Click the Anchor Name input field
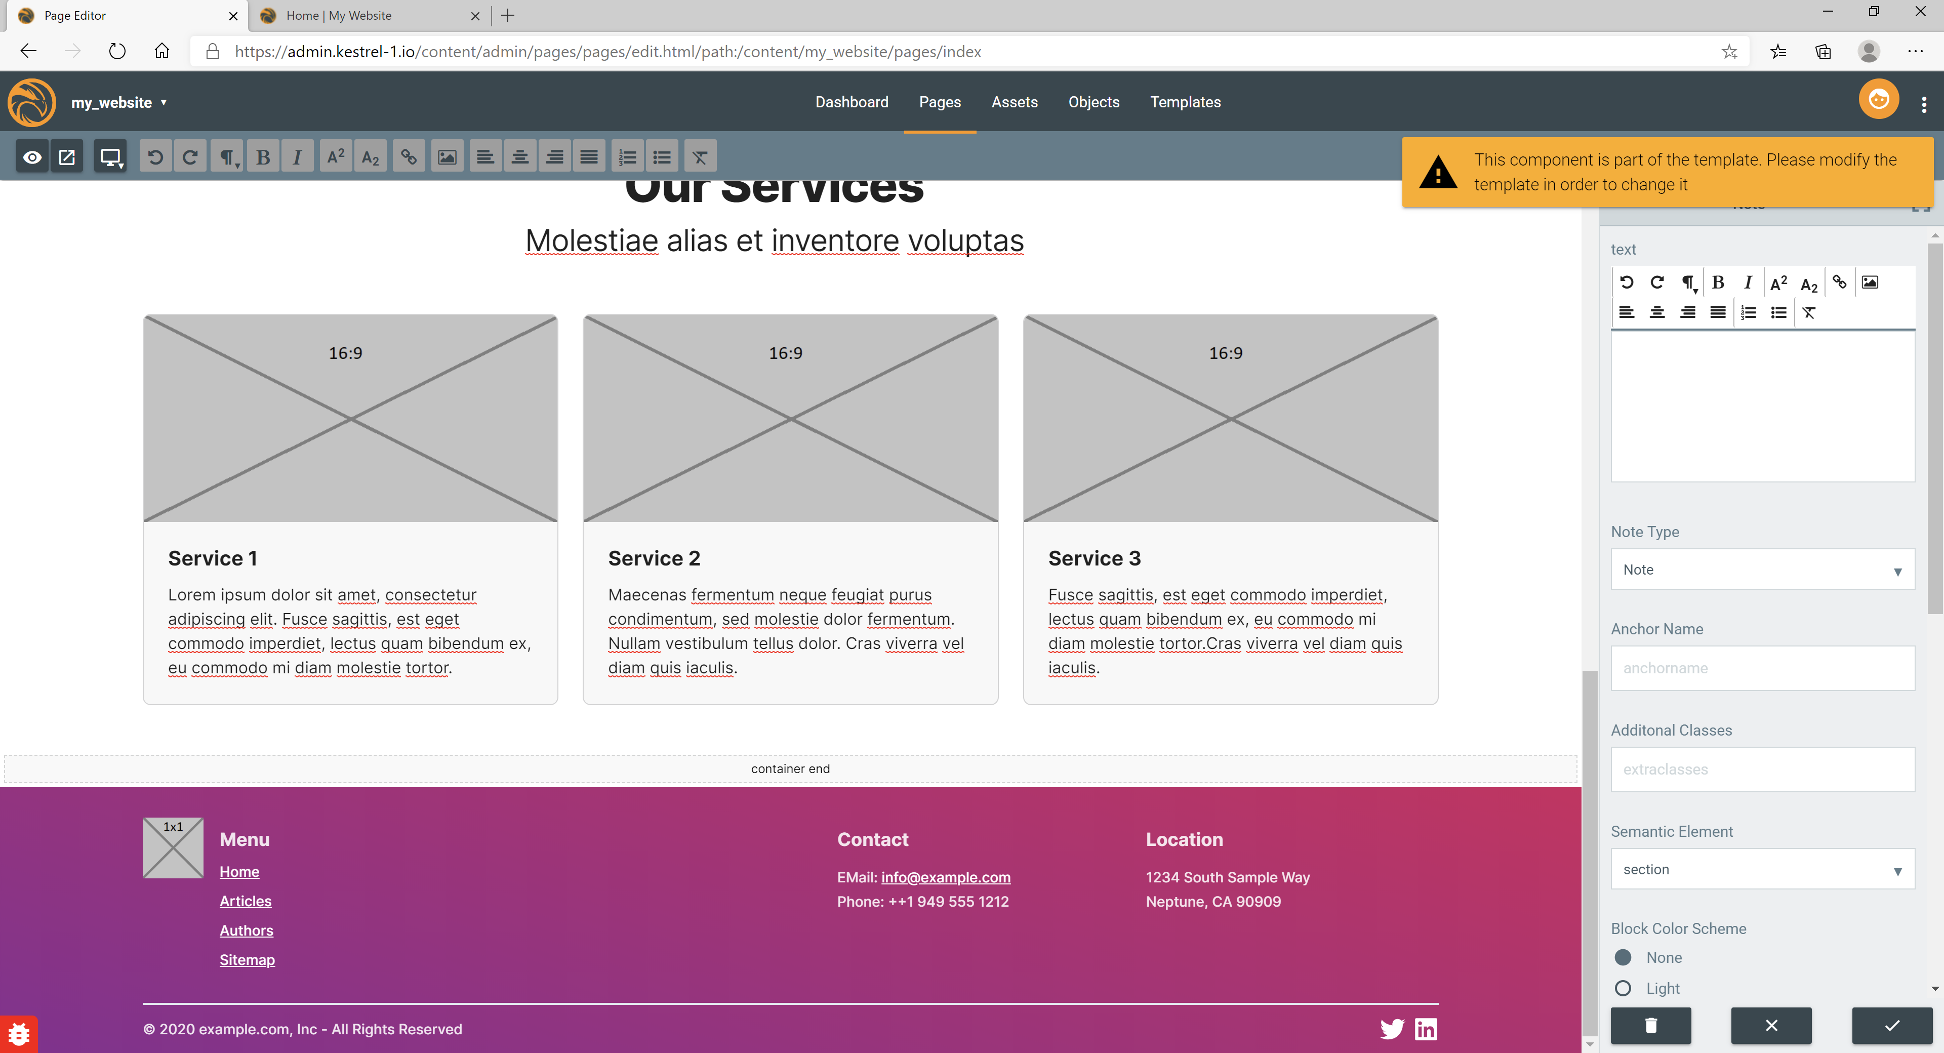The height and width of the screenshot is (1053, 1944). click(1762, 668)
